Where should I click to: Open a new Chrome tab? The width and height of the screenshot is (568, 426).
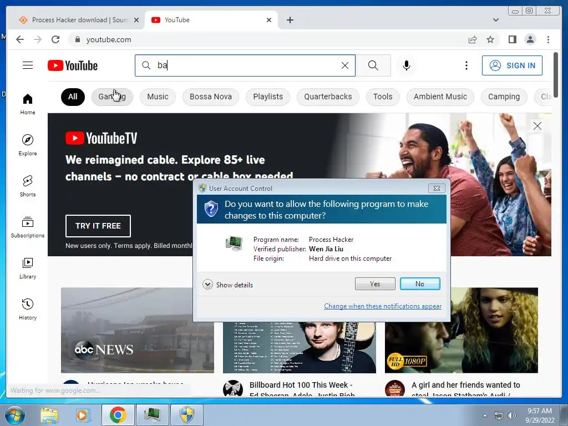(290, 20)
